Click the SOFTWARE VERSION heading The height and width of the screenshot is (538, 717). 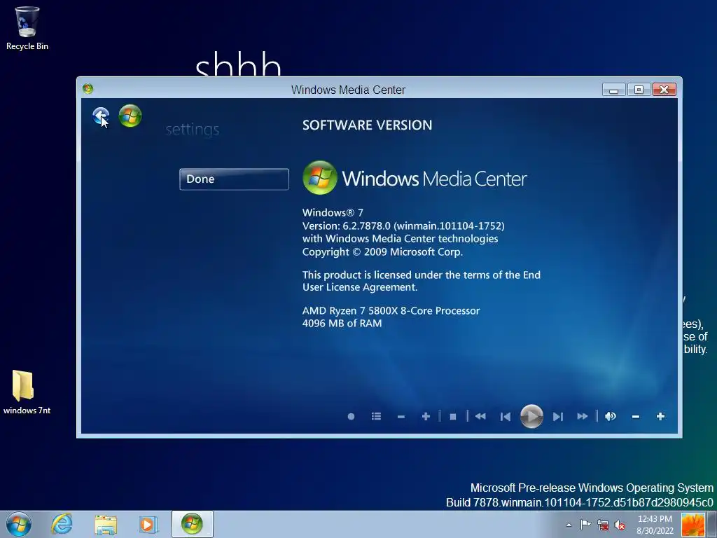pyautogui.click(x=367, y=125)
